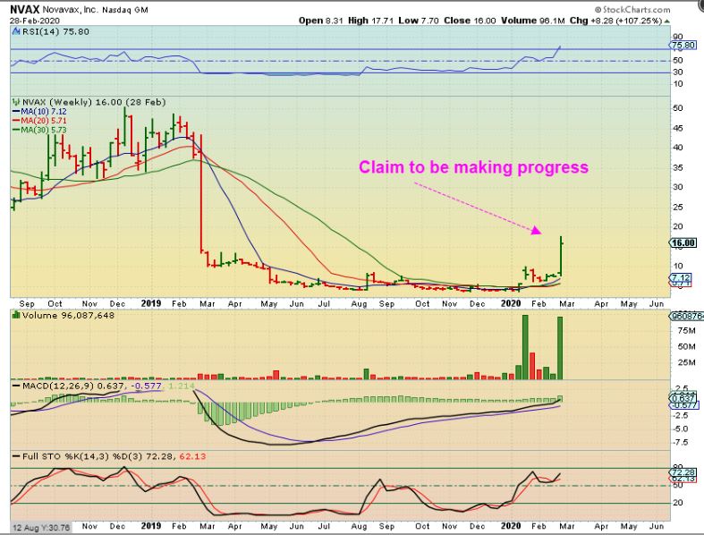Image resolution: width=704 pixels, height=535 pixels.
Task: Click the High 17.71 value
Action: [371, 21]
